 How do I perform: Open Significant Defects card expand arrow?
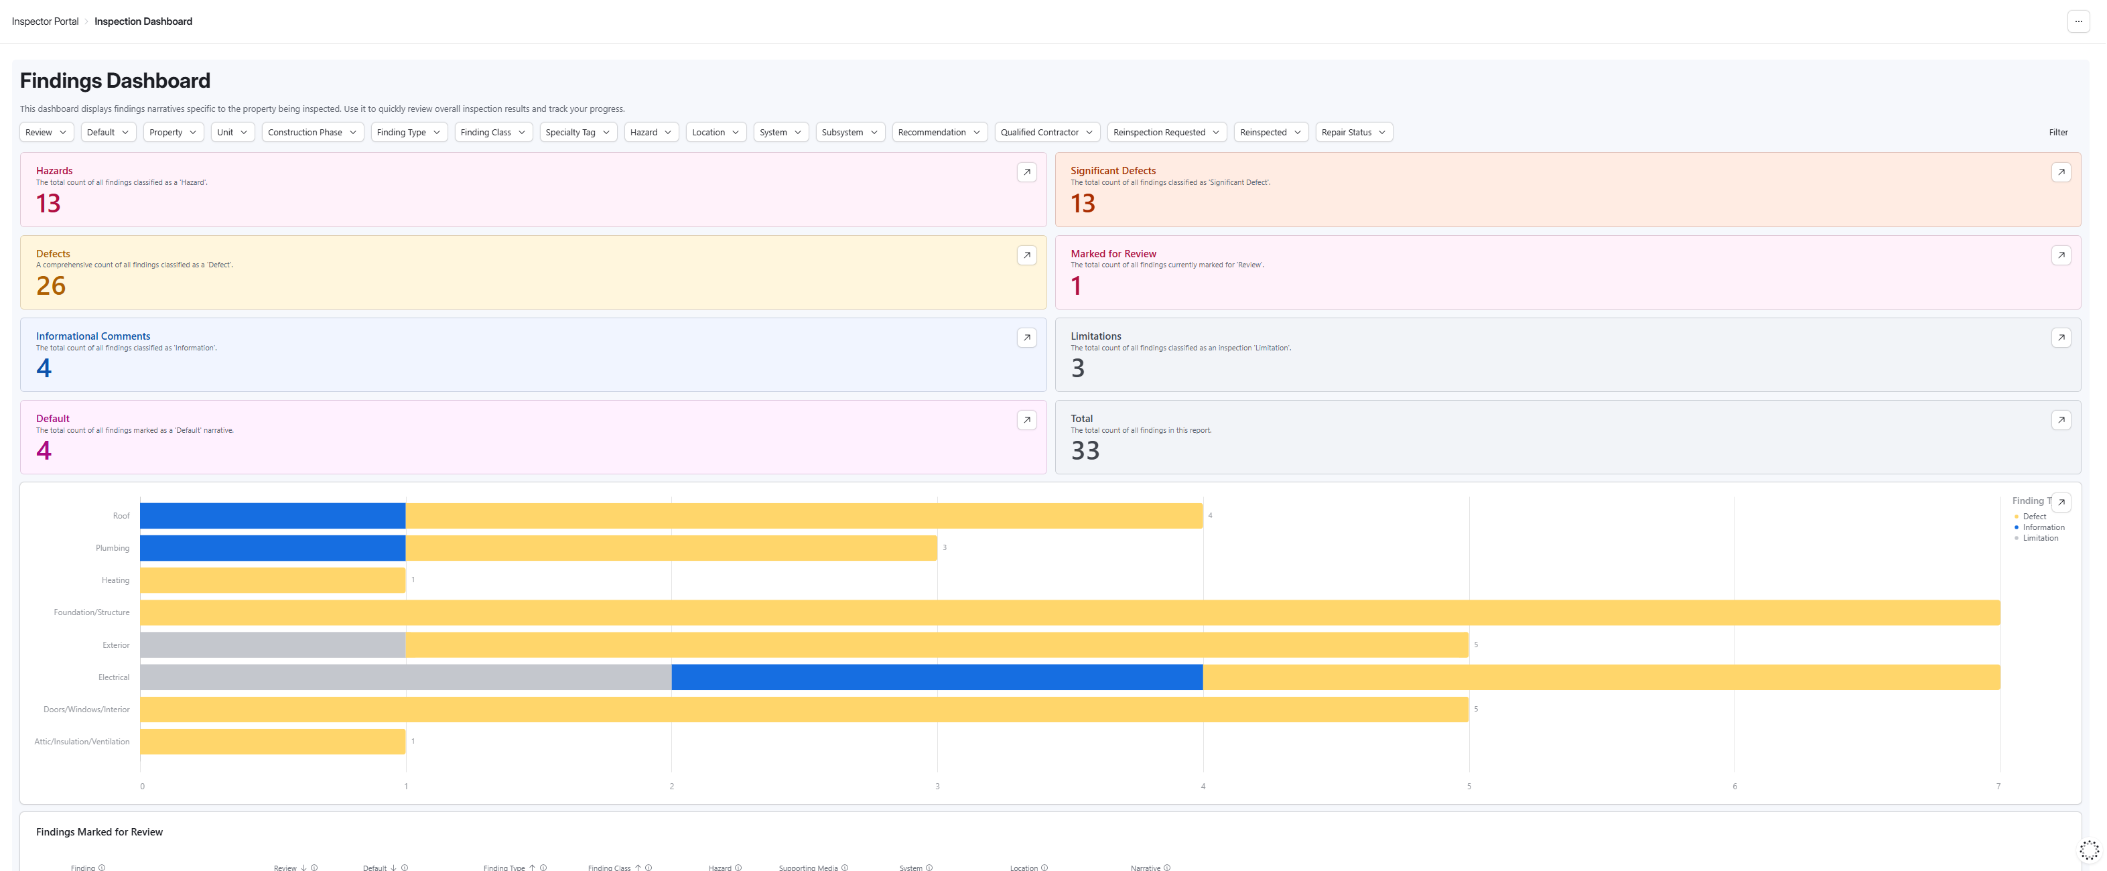tap(2060, 173)
